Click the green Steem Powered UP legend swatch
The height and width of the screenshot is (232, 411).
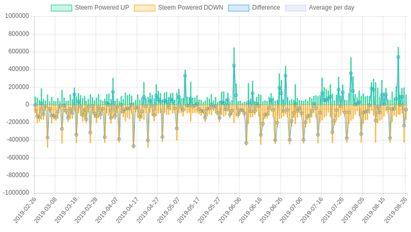[x=62, y=8]
